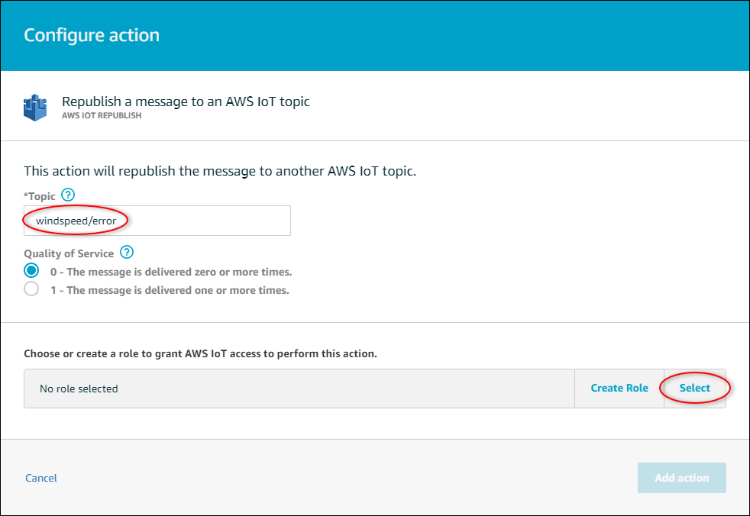Click the Configure action title bar
Image resolution: width=750 pixels, height=516 pixels.
pyautogui.click(x=91, y=35)
